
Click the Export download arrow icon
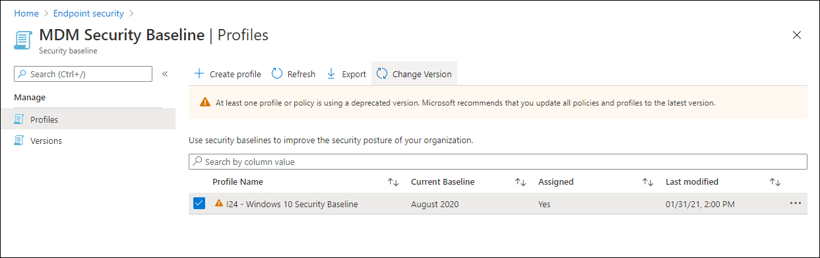[x=331, y=74]
